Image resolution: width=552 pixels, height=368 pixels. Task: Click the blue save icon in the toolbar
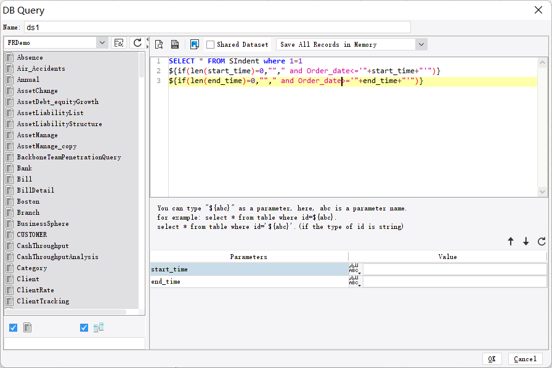pyautogui.click(x=194, y=44)
